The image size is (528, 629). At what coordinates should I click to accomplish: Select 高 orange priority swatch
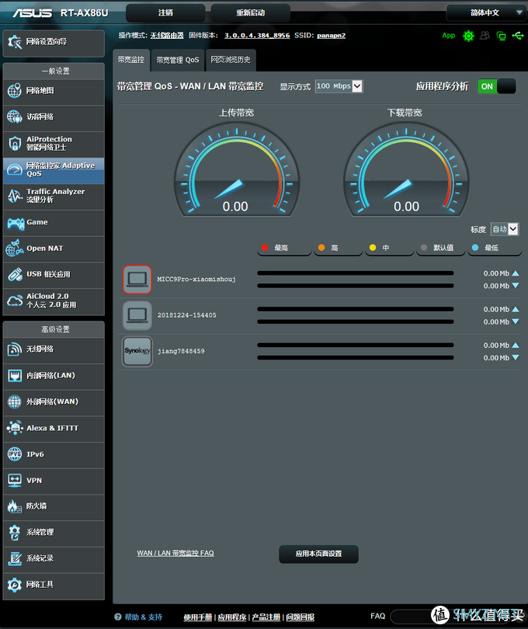coord(321,248)
